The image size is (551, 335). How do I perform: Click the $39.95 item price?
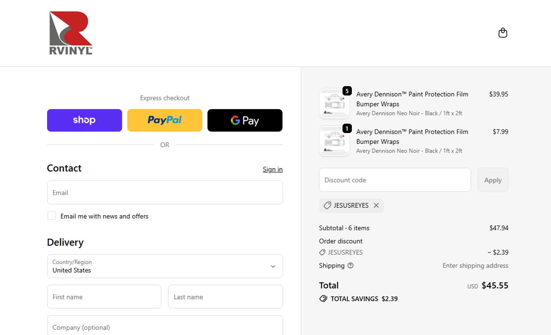[498, 94]
